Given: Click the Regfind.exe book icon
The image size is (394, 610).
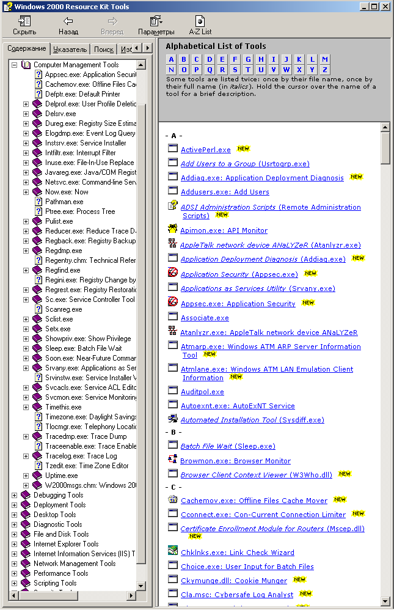Looking at the screenshot, I should [x=37, y=270].
